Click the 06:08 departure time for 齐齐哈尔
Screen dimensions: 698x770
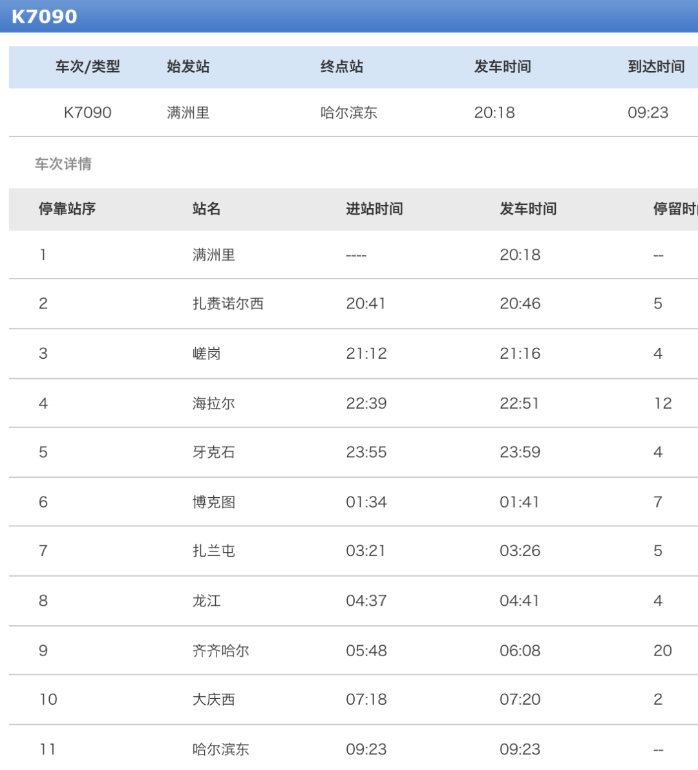click(520, 651)
